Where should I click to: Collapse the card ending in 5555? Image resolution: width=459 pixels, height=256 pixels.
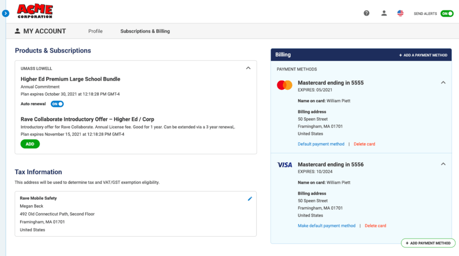click(443, 82)
